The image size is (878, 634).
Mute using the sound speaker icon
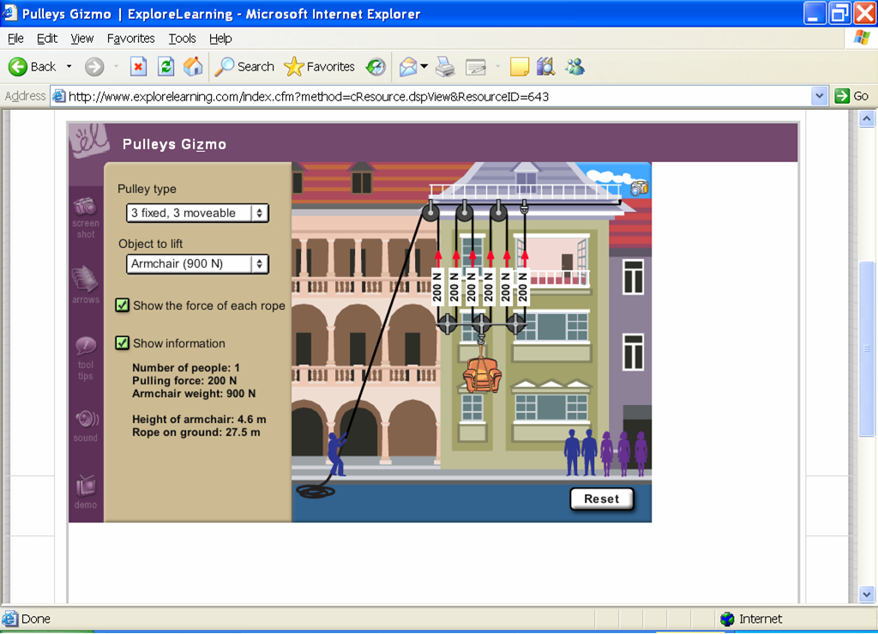coord(86,420)
